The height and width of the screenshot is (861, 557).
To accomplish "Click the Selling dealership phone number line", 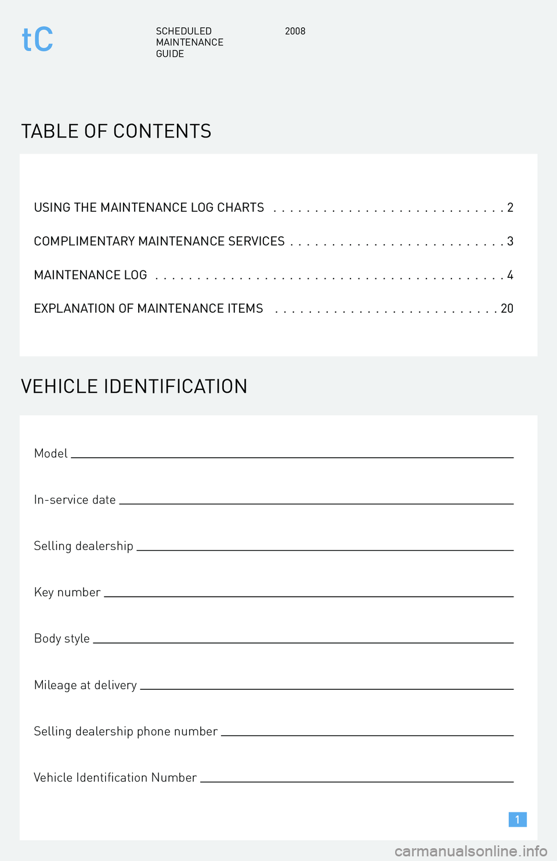I will pos(368,735).
